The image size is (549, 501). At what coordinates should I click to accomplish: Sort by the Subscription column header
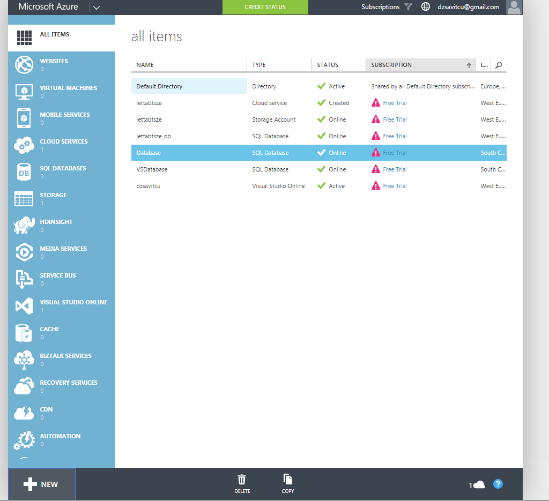pyautogui.click(x=420, y=65)
